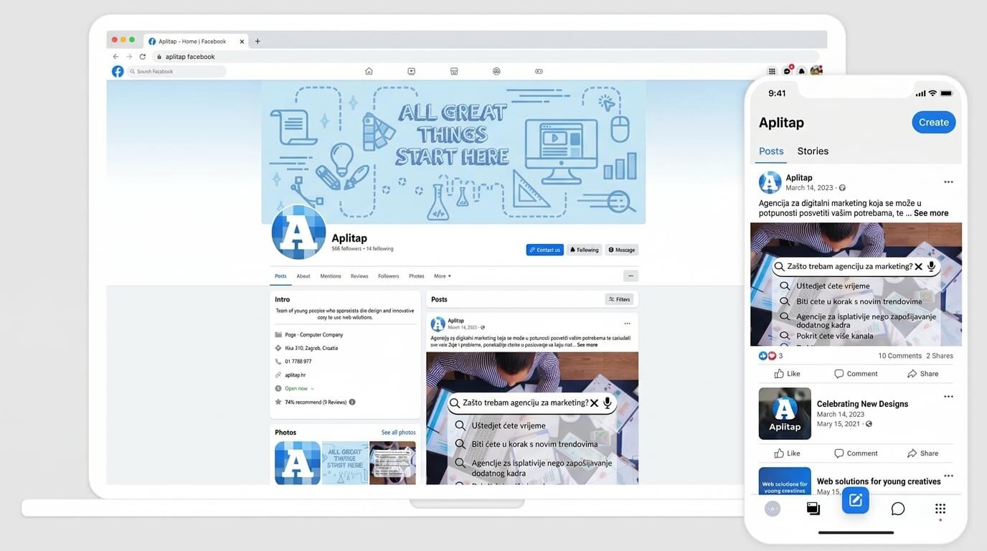Open the Marketplace storefront icon

454,71
